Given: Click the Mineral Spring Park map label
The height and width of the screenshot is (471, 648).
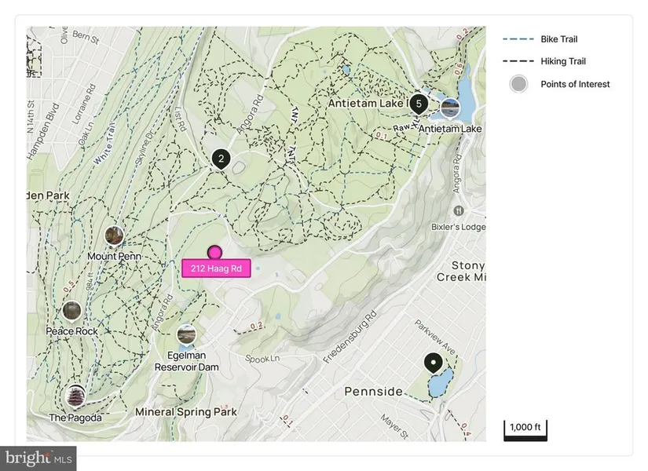Looking at the screenshot, I should click(x=186, y=412).
